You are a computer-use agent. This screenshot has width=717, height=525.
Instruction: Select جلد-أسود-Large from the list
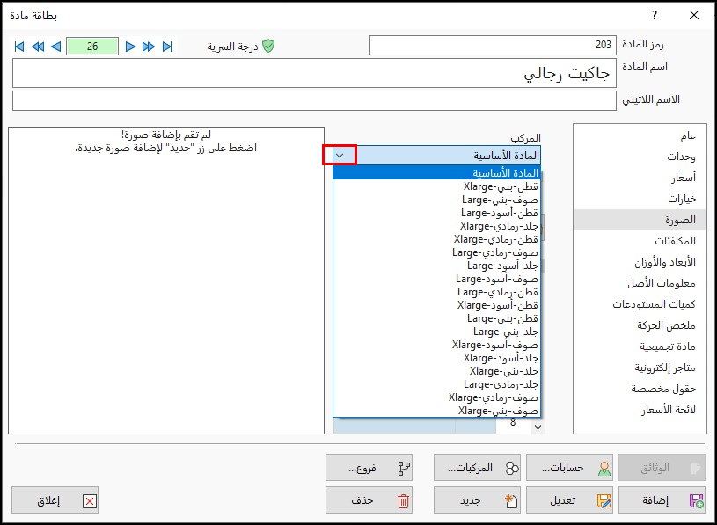click(436, 266)
